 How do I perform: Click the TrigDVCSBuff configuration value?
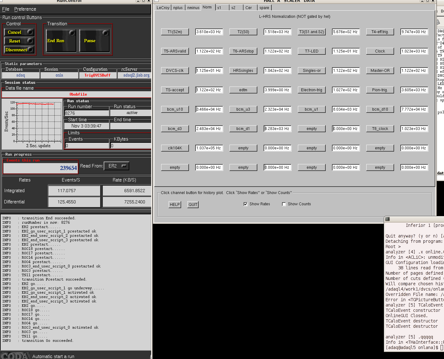97,75
